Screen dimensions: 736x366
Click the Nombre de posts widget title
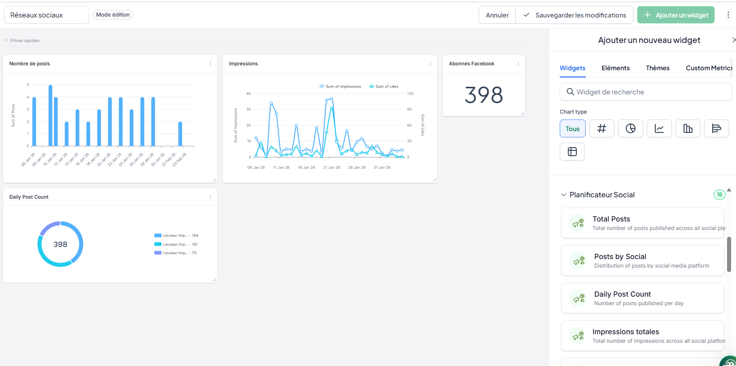(30, 64)
